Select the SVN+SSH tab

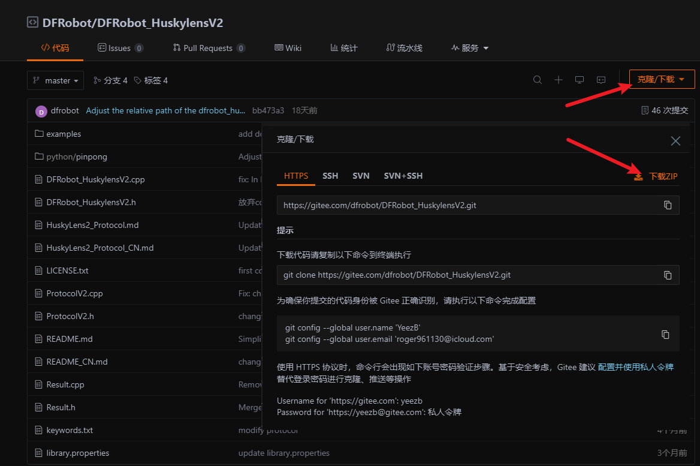(403, 176)
